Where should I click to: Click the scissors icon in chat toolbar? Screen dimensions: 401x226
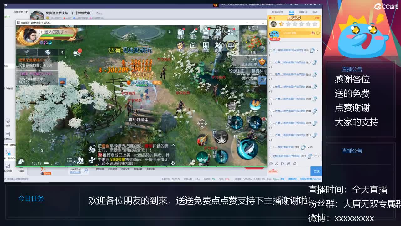click(x=277, y=164)
